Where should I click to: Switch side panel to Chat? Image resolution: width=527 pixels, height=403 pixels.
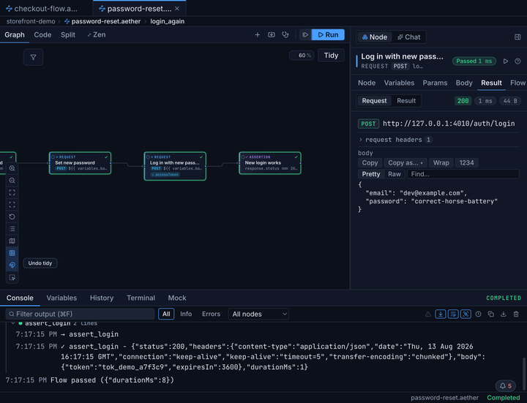pos(408,37)
